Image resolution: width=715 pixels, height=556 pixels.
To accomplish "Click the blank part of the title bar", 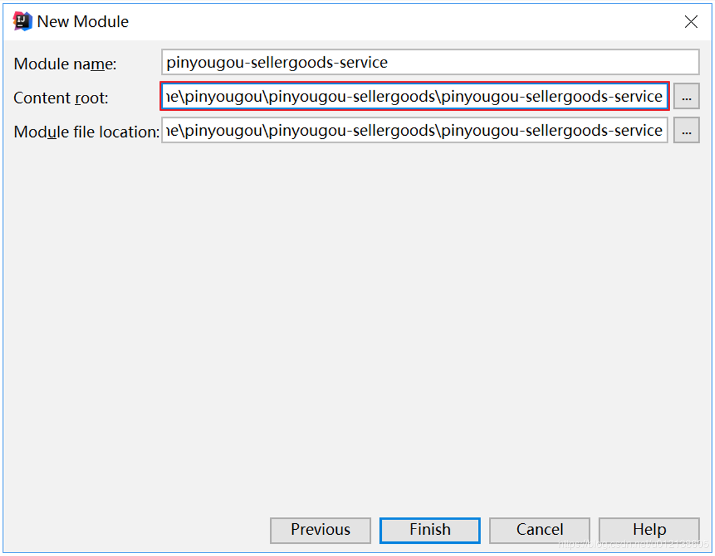I will (384, 22).
